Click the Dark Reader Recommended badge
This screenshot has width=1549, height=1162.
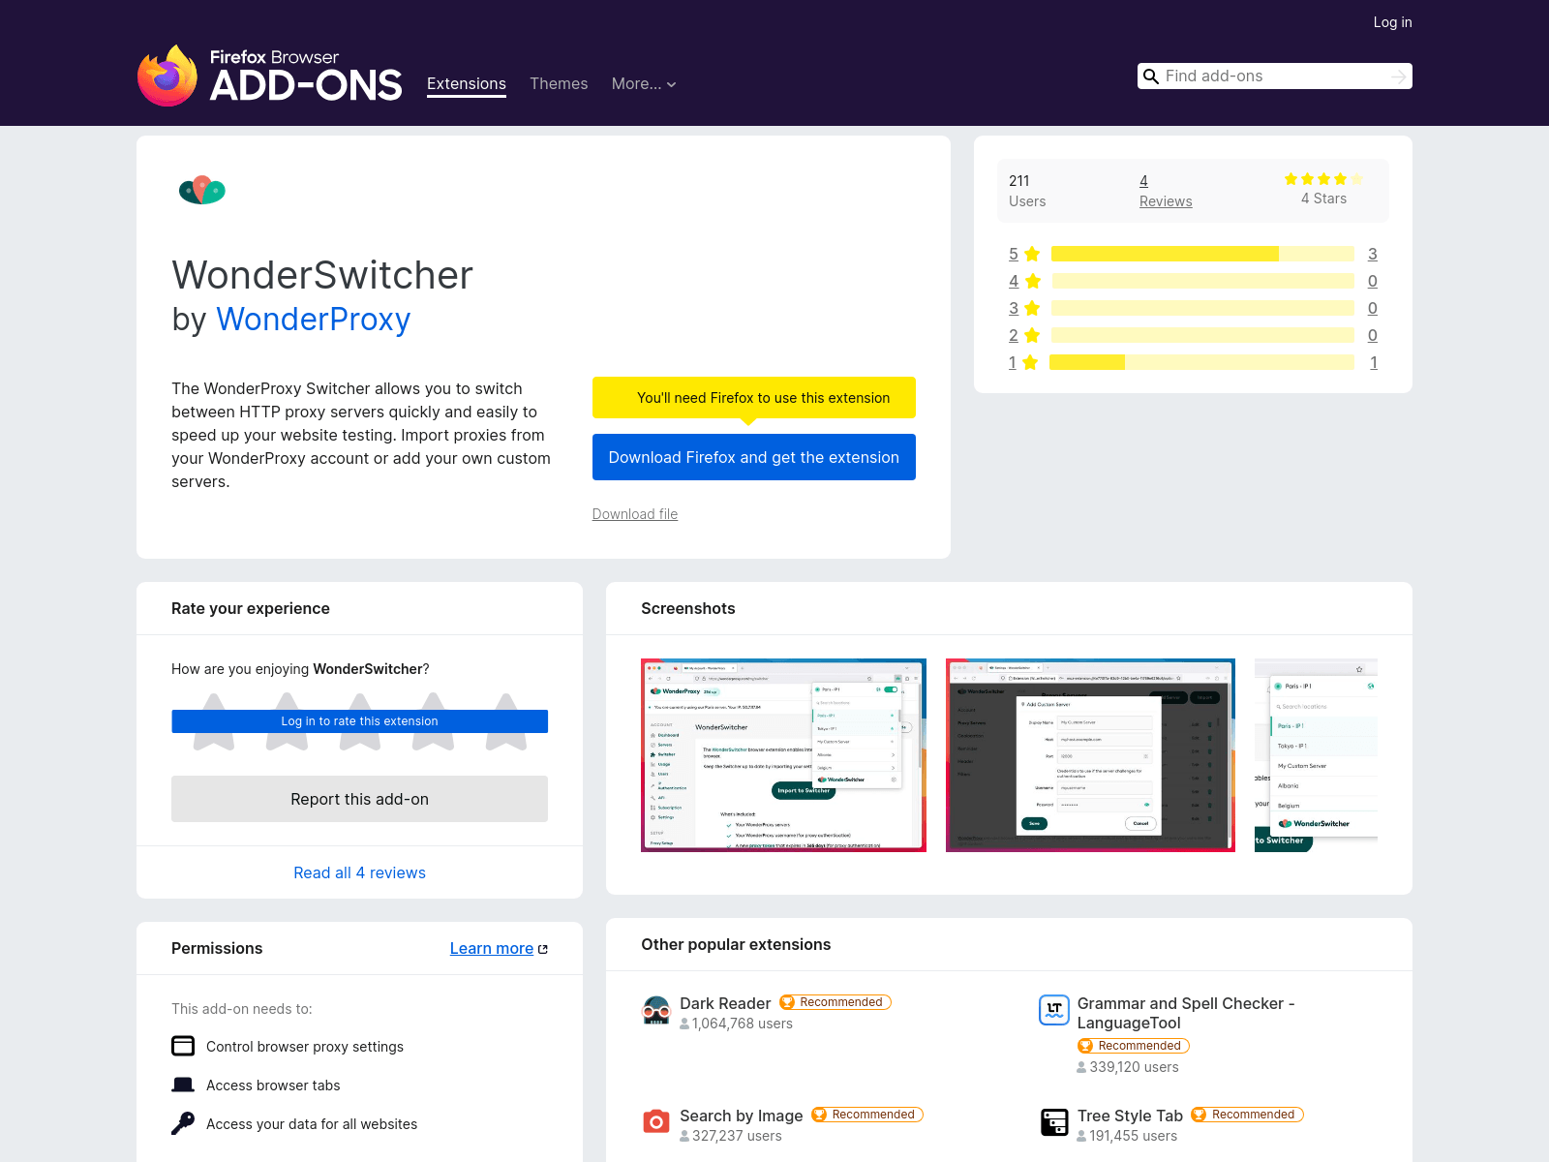[835, 1002]
